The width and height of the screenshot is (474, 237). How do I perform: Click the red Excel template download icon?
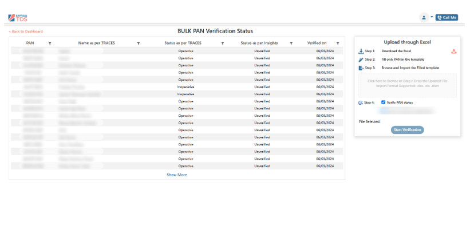[x=454, y=52]
